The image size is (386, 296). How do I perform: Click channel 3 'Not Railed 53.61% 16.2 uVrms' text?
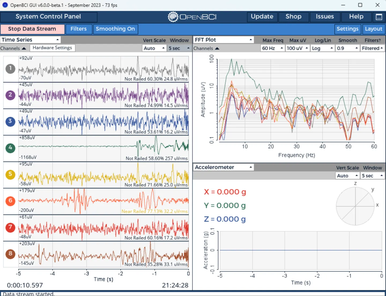click(x=156, y=132)
